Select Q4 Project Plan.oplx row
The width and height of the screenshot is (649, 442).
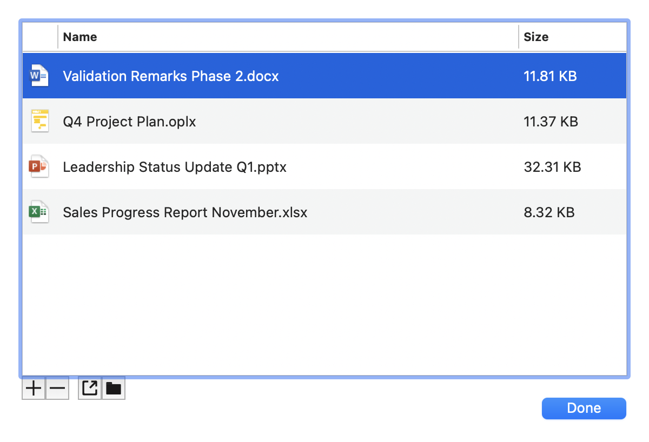(x=130, y=122)
